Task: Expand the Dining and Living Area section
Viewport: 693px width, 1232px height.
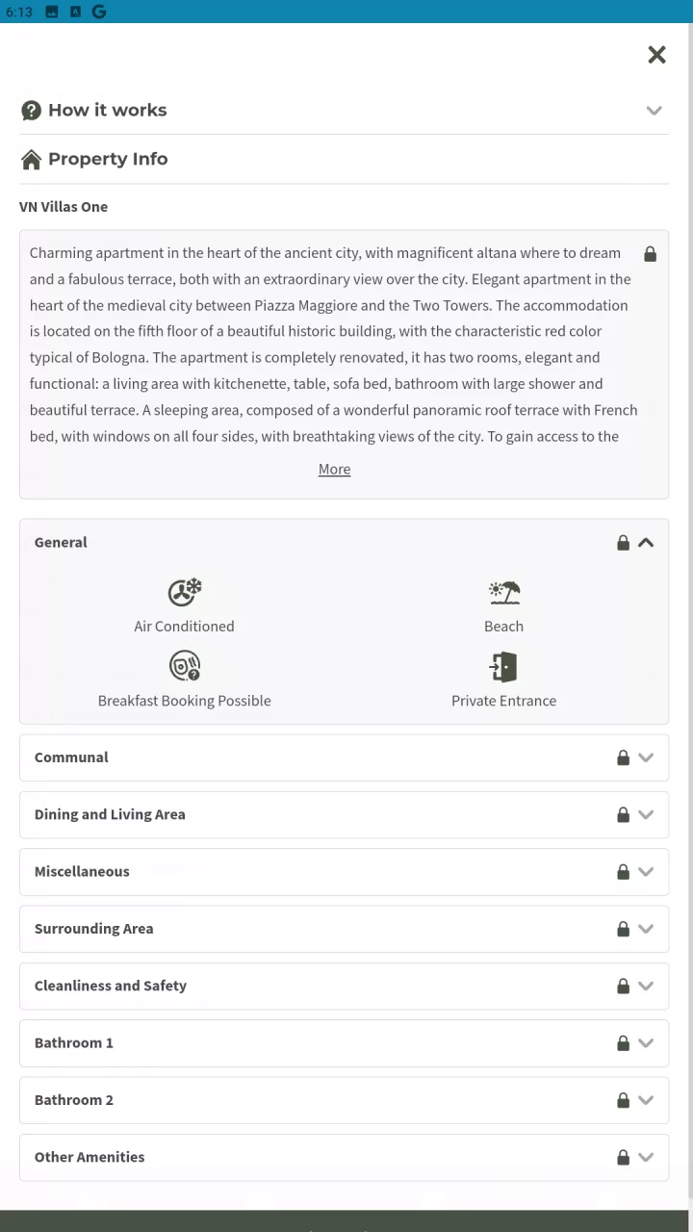Action: point(345,814)
